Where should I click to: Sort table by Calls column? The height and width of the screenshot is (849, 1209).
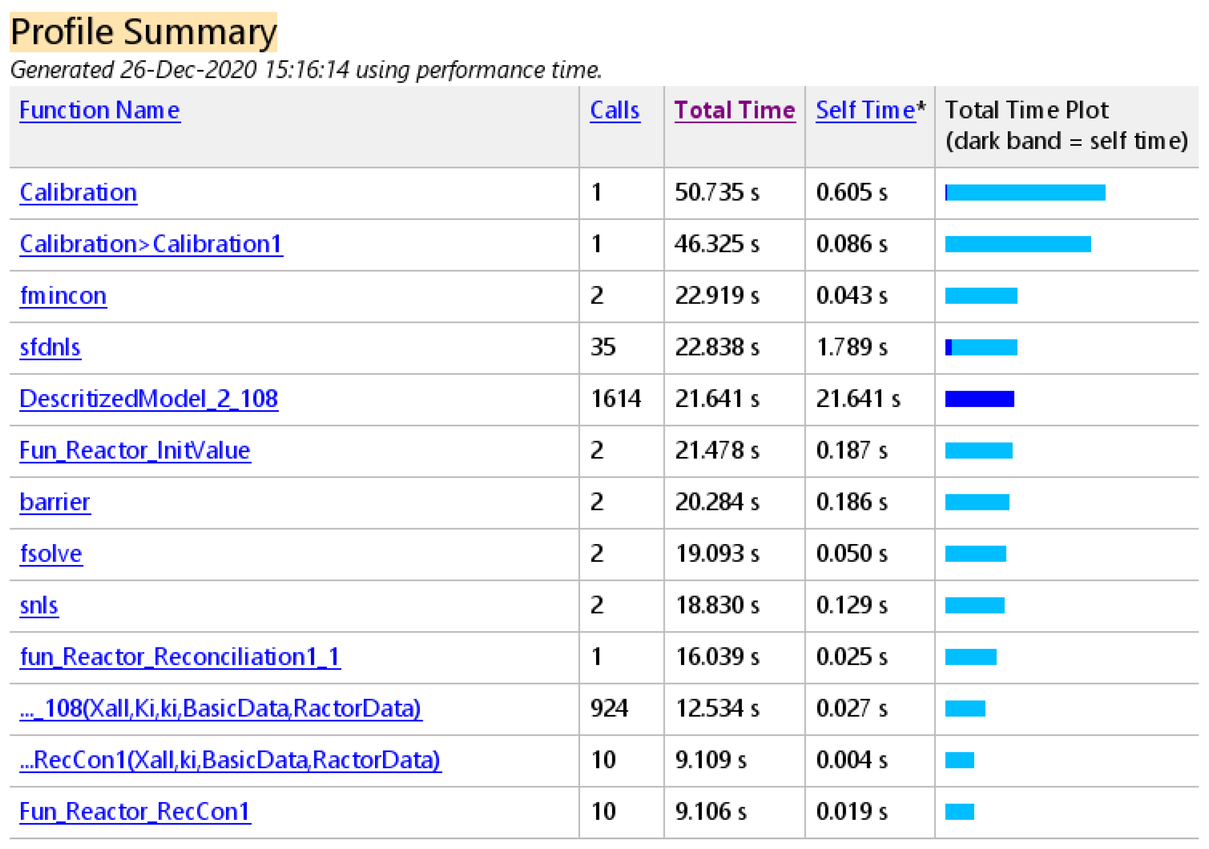[x=615, y=110]
